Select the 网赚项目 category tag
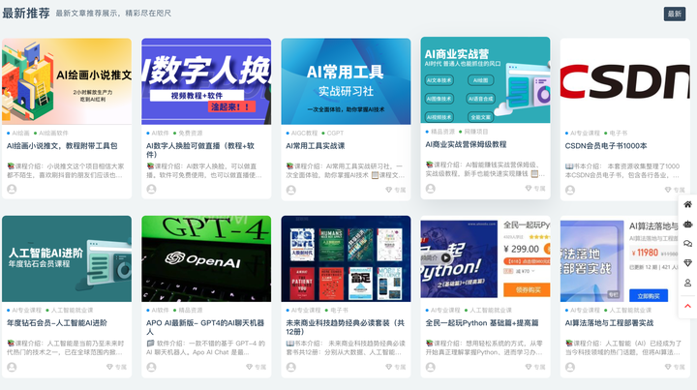 click(x=476, y=132)
